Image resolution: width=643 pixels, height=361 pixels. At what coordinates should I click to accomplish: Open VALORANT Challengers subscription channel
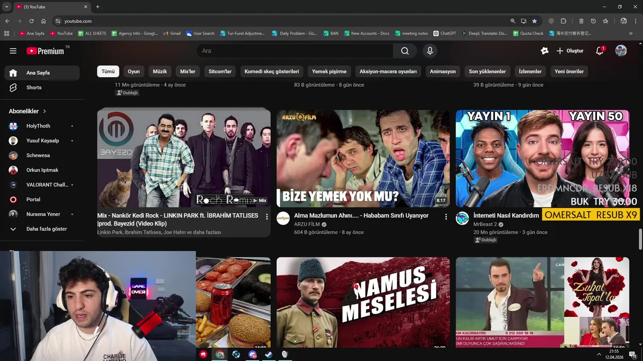[x=42, y=185]
